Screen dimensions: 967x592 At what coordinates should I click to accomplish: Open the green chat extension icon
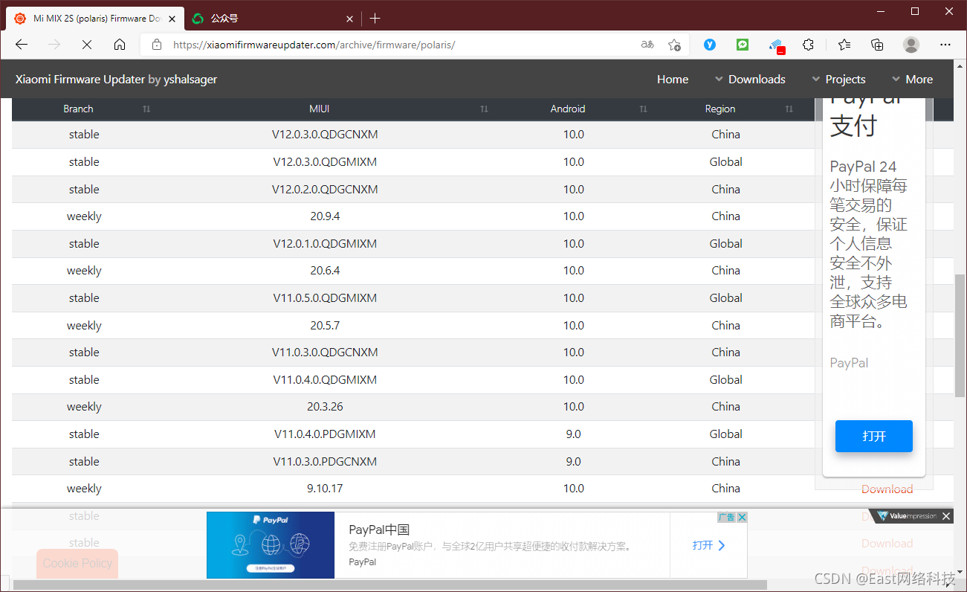coord(743,45)
